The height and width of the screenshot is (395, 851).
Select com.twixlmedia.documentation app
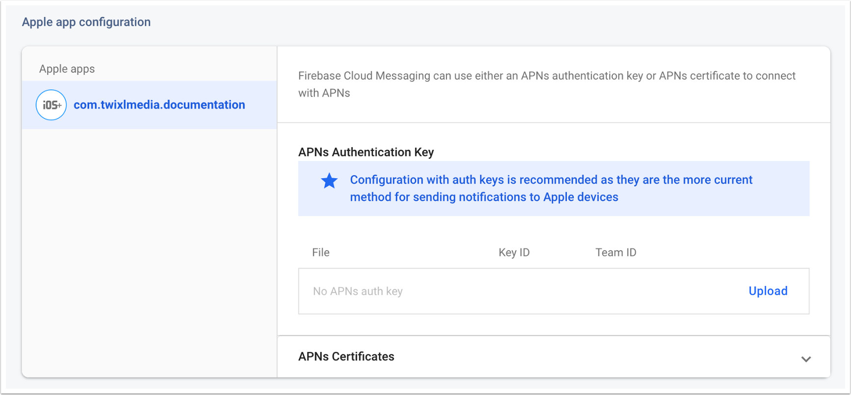149,105
